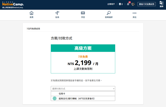Click the AFTEE payment logo icon
This screenshot has width=166, height=107.
point(55,98)
